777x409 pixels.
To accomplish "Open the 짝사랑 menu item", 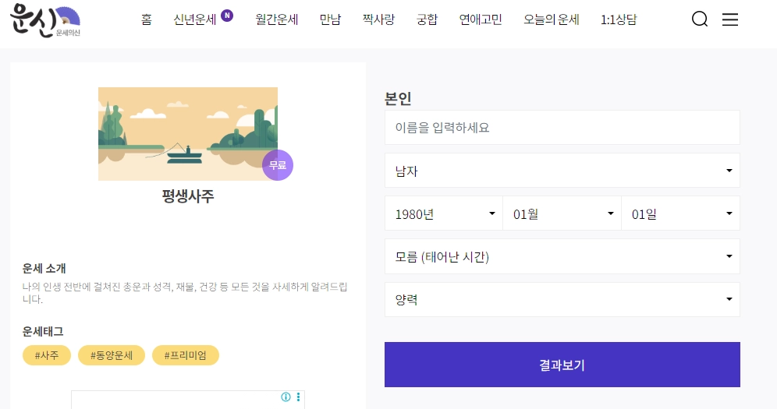I will pos(378,19).
